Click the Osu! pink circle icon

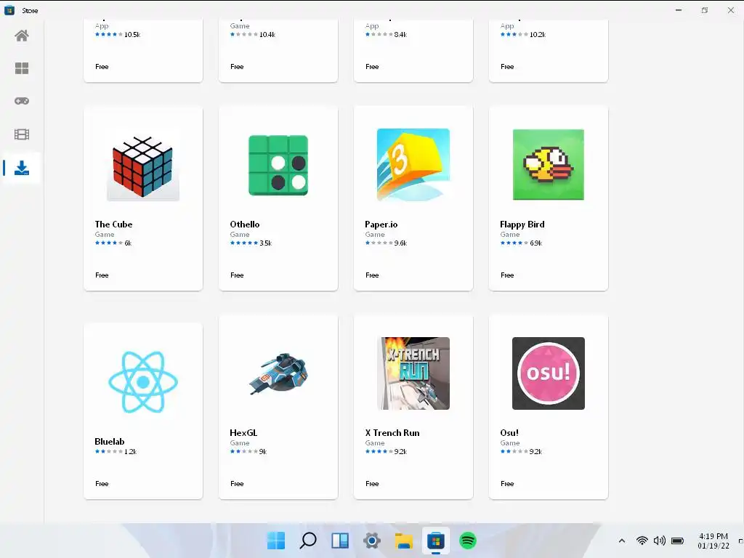[x=549, y=373]
